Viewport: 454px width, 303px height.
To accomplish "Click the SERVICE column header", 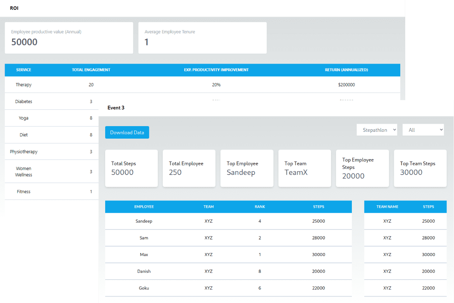I will click(x=23, y=70).
